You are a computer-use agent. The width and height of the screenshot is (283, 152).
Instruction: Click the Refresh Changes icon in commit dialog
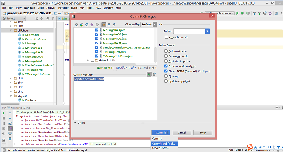coord(87,25)
